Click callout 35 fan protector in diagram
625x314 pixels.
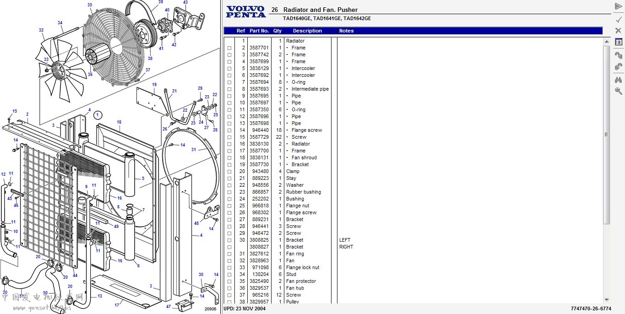click(x=90, y=5)
